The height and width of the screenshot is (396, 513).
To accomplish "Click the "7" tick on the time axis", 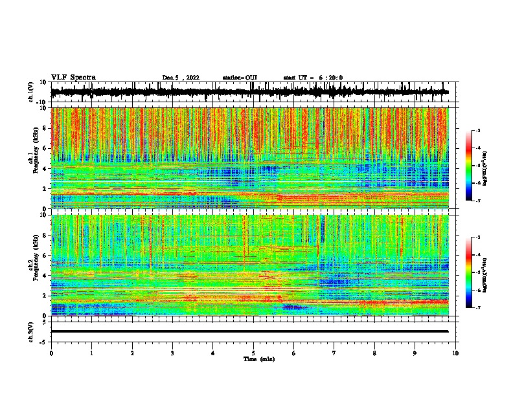I will (334, 353).
